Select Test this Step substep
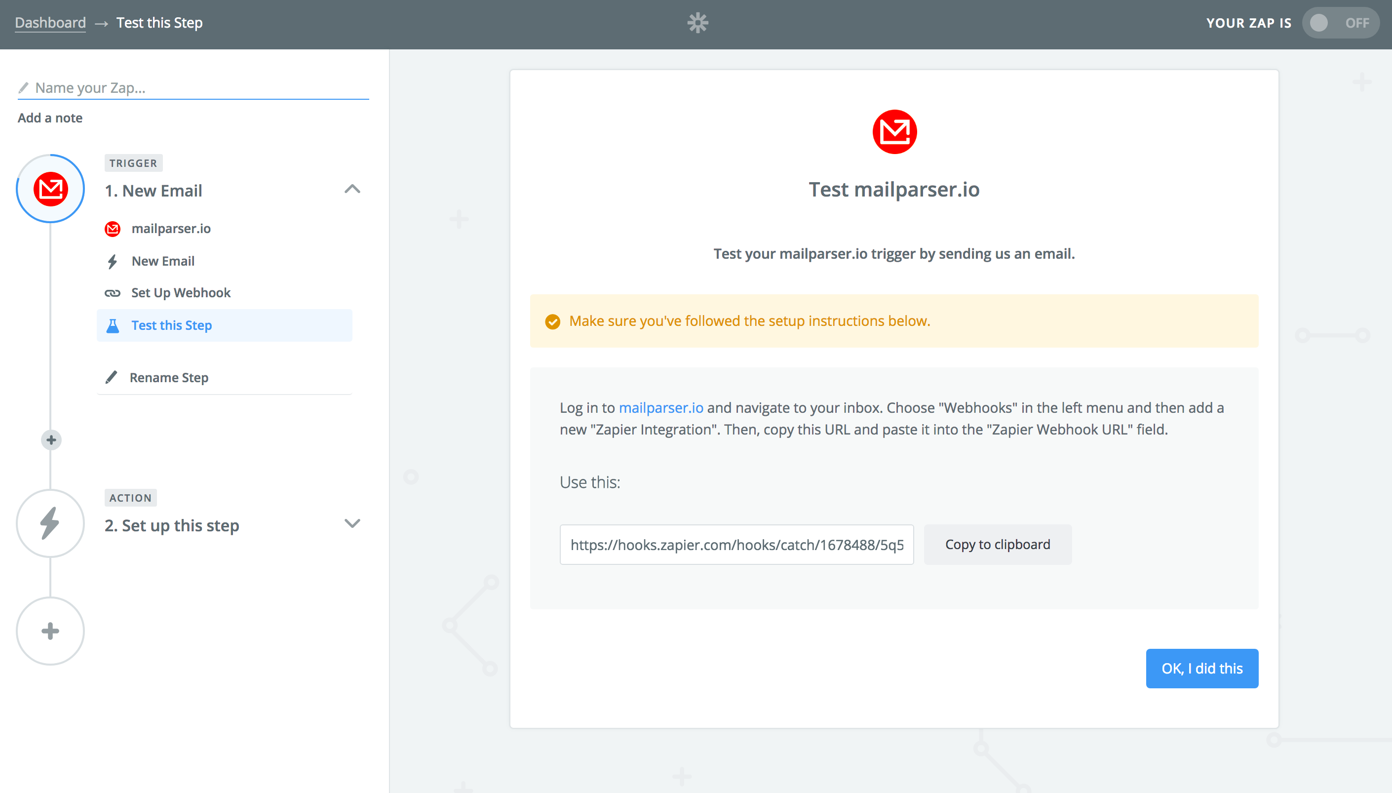This screenshot has width=1392, height=793. point(224,326)
